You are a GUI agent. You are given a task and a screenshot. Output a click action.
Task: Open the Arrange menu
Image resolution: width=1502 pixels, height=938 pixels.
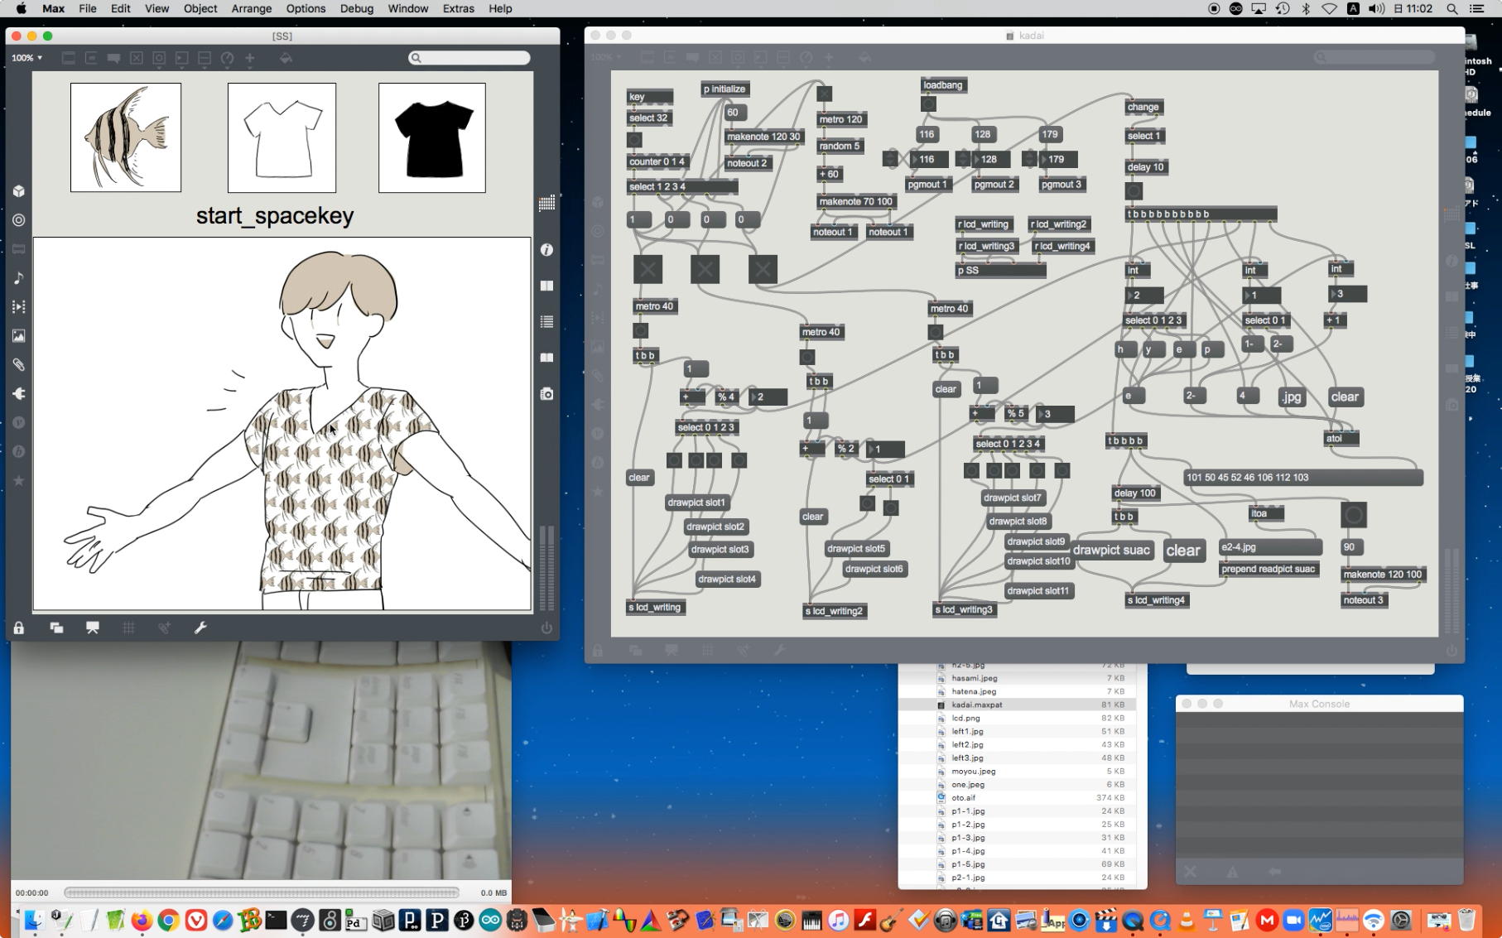click(x=251, y=8)
